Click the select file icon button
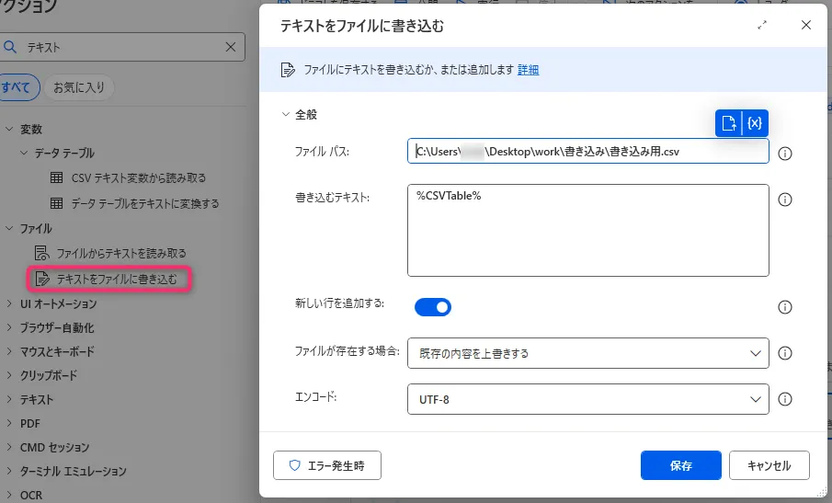This screenshot has width=832, height=503. 728,123
